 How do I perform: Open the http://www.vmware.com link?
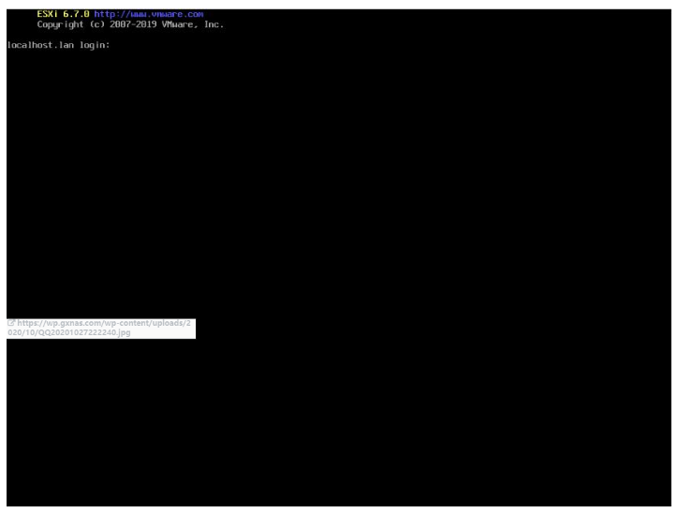[x=148, y=14]
